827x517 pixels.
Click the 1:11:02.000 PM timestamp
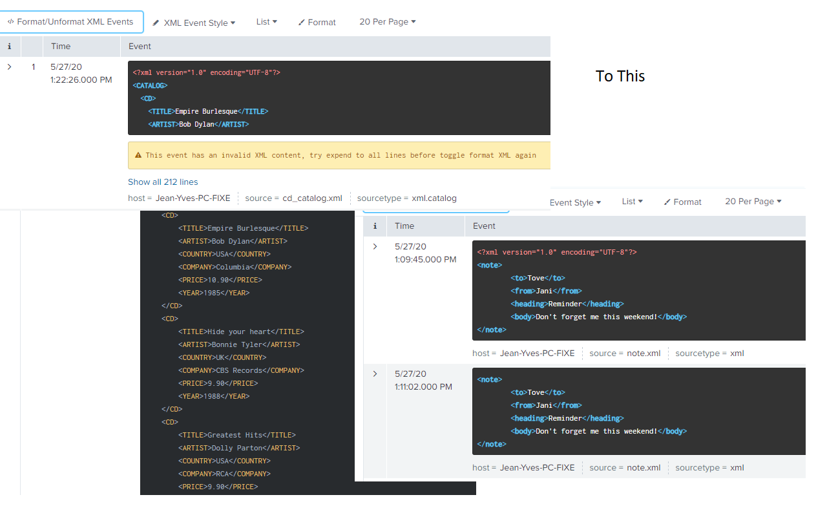coord(424,380)
